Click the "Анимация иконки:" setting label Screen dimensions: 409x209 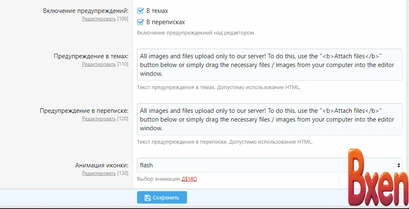point(102,165)
